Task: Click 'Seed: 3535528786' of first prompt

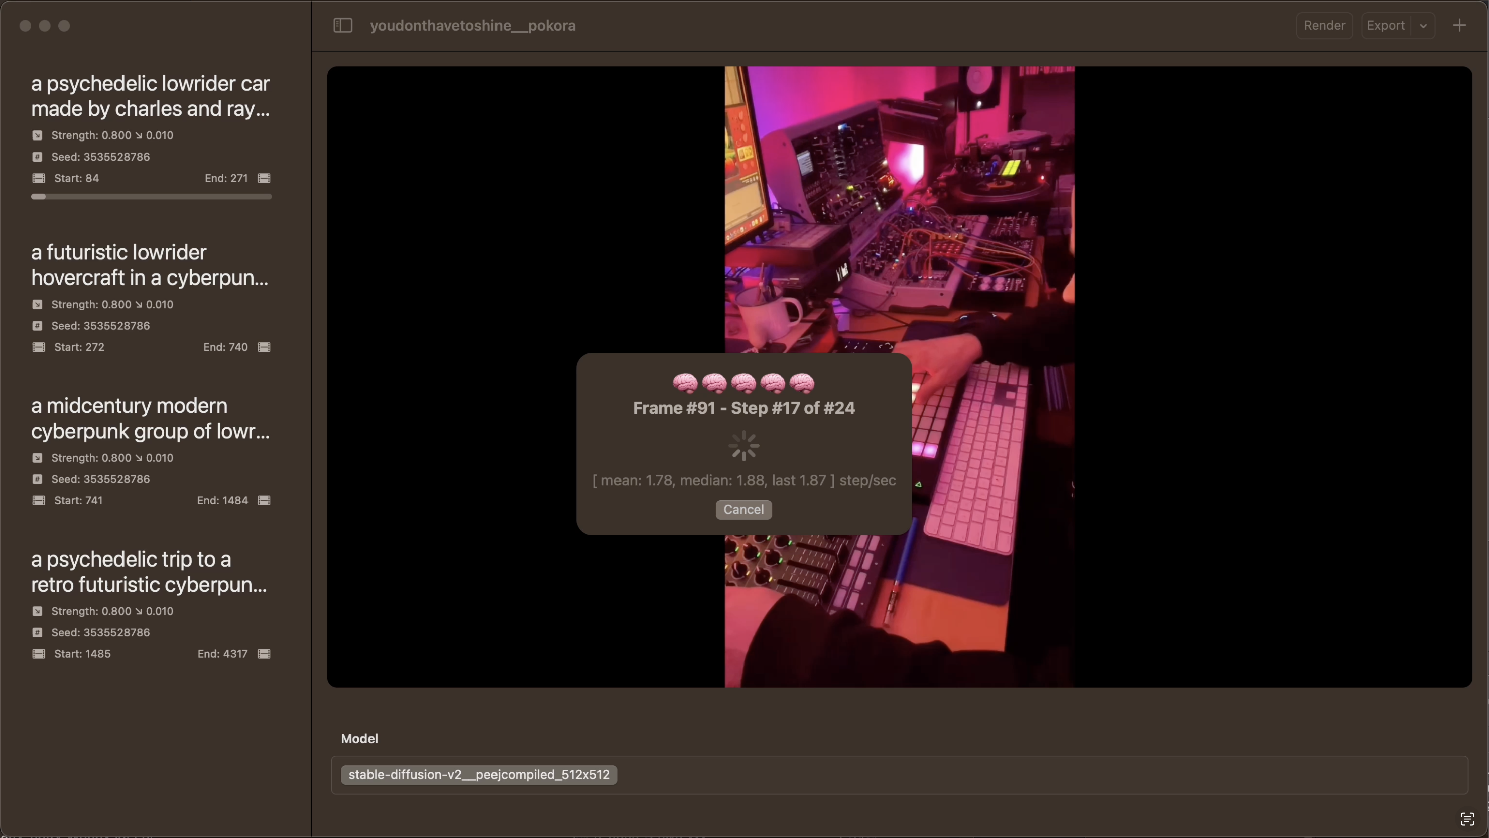Action: 100,157
